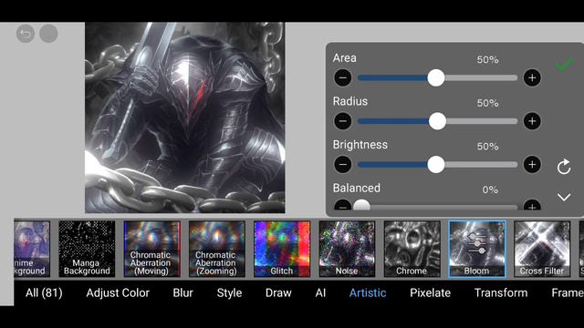Tap the undo arrow button

[x=26, y=34]
